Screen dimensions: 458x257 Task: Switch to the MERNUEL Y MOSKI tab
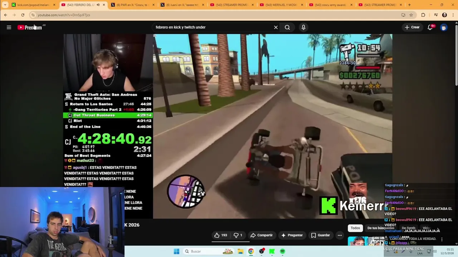(x=281, y=5)
